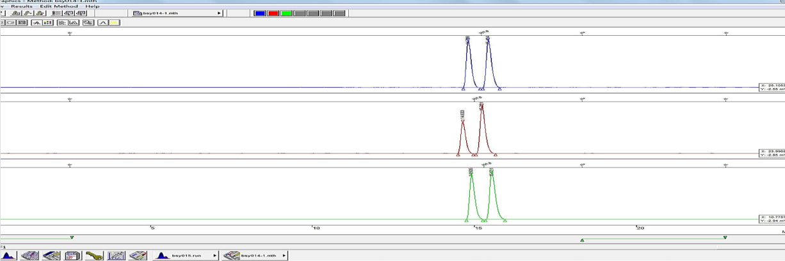Expand the arrow on bottom bsy014-1.mth button
This screenshot has height=261, width=785.
pos(284,256)
